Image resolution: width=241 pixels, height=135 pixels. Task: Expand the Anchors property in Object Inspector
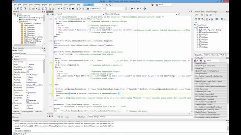13,75
